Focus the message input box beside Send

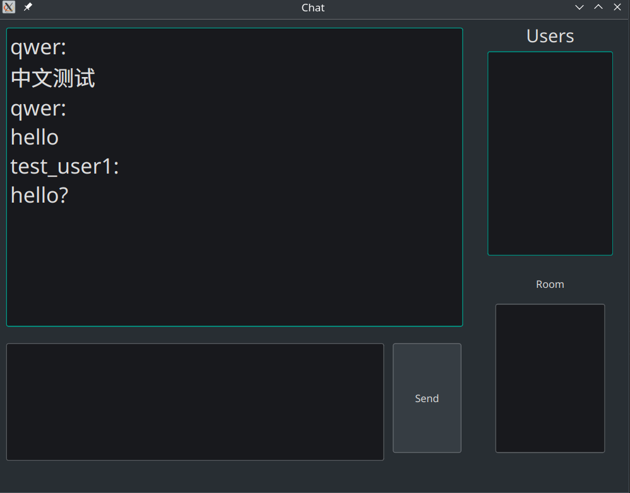click(194, 401)
